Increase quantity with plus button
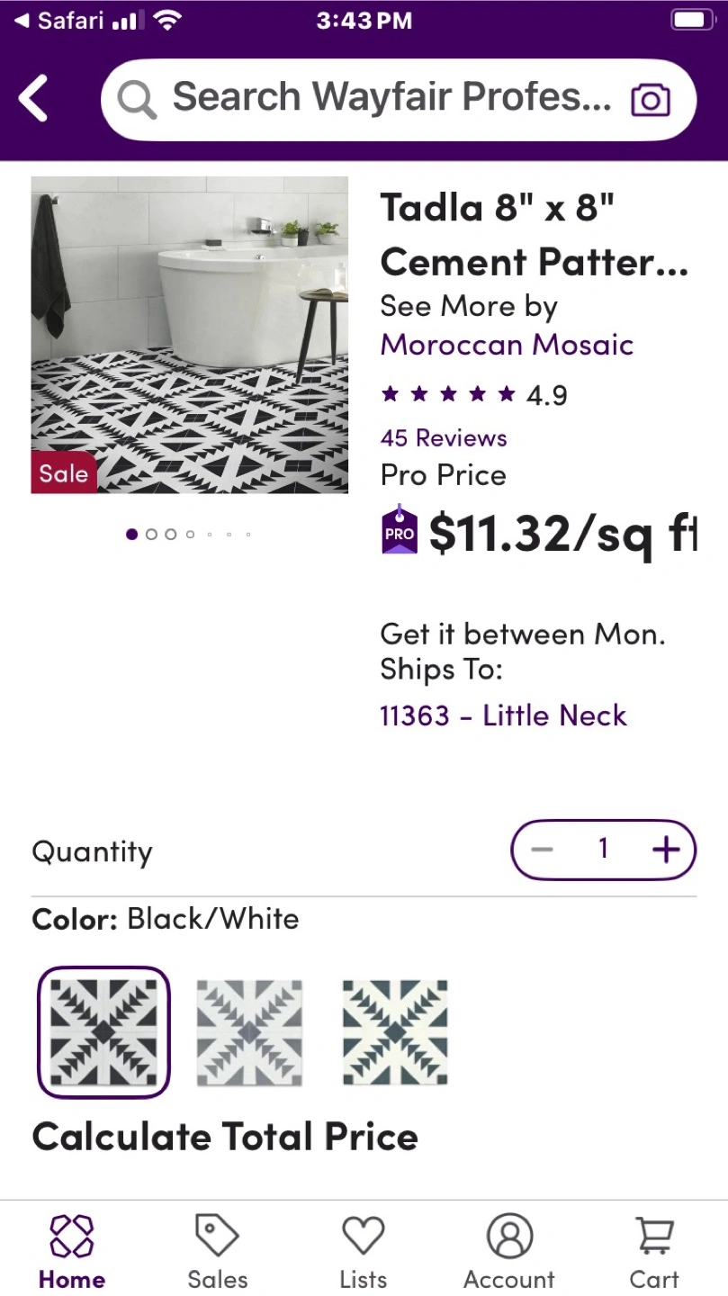Image resolution: width=728 pixels, height=1296 pixels. pyautogui.click(x=666, y=849)
